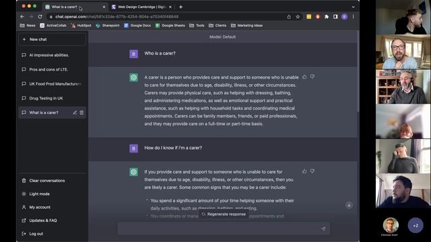
Task: Click the share icon in address bar
Action: pyautogui.click(x=289, y=17)
